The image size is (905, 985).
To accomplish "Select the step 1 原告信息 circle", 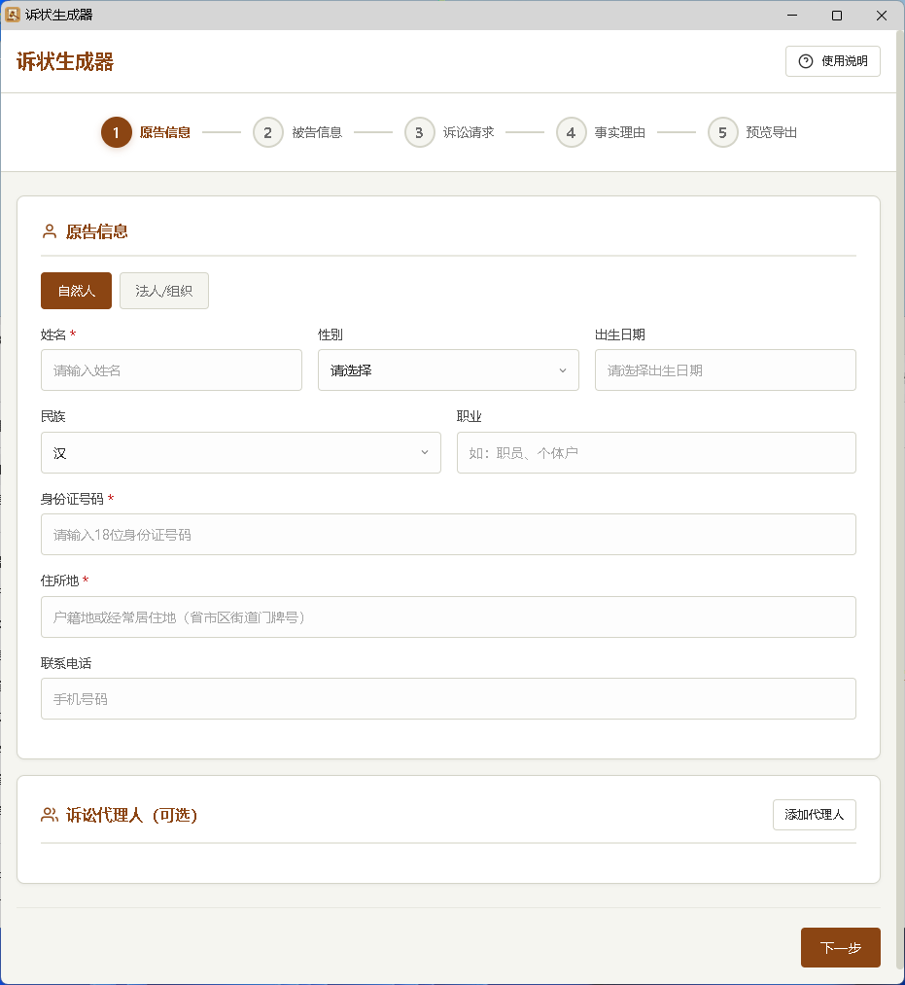I will (x=116, y=132).
